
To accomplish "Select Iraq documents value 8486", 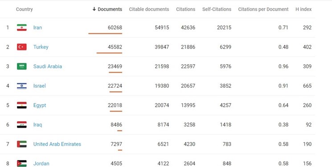I will (x=116, y=125).
